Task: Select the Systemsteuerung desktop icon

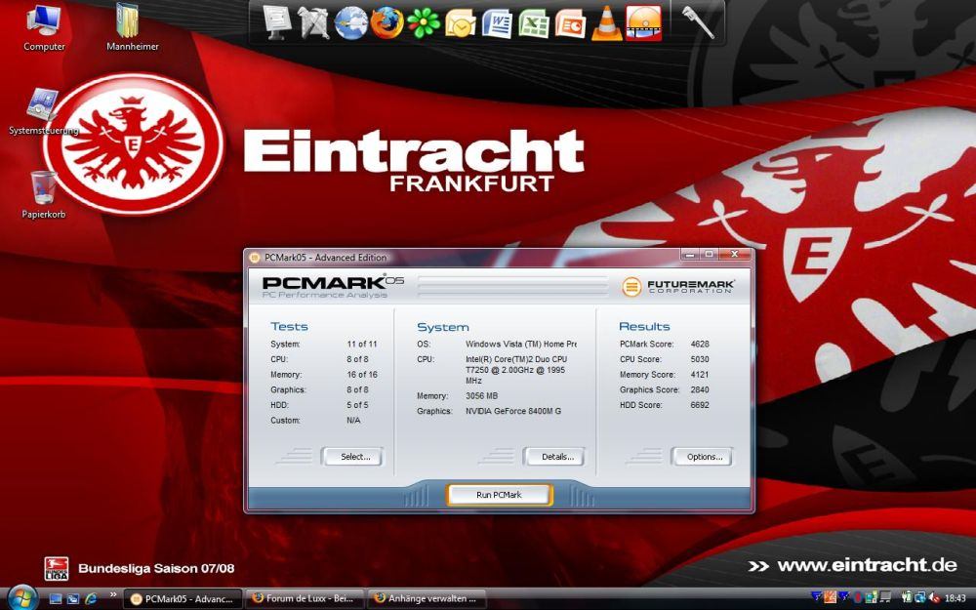Action: tap(44, 112)
